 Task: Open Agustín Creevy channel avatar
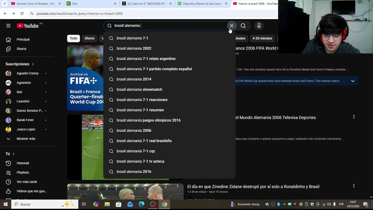click(8, 73)
